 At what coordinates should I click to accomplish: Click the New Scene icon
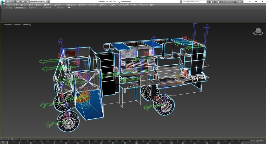click(8, 2)
